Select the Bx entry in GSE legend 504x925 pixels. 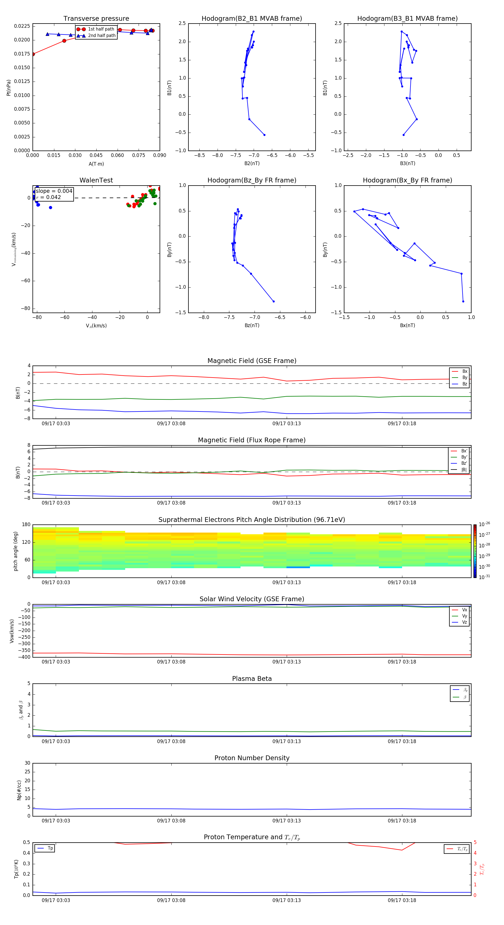coord(459,371)
